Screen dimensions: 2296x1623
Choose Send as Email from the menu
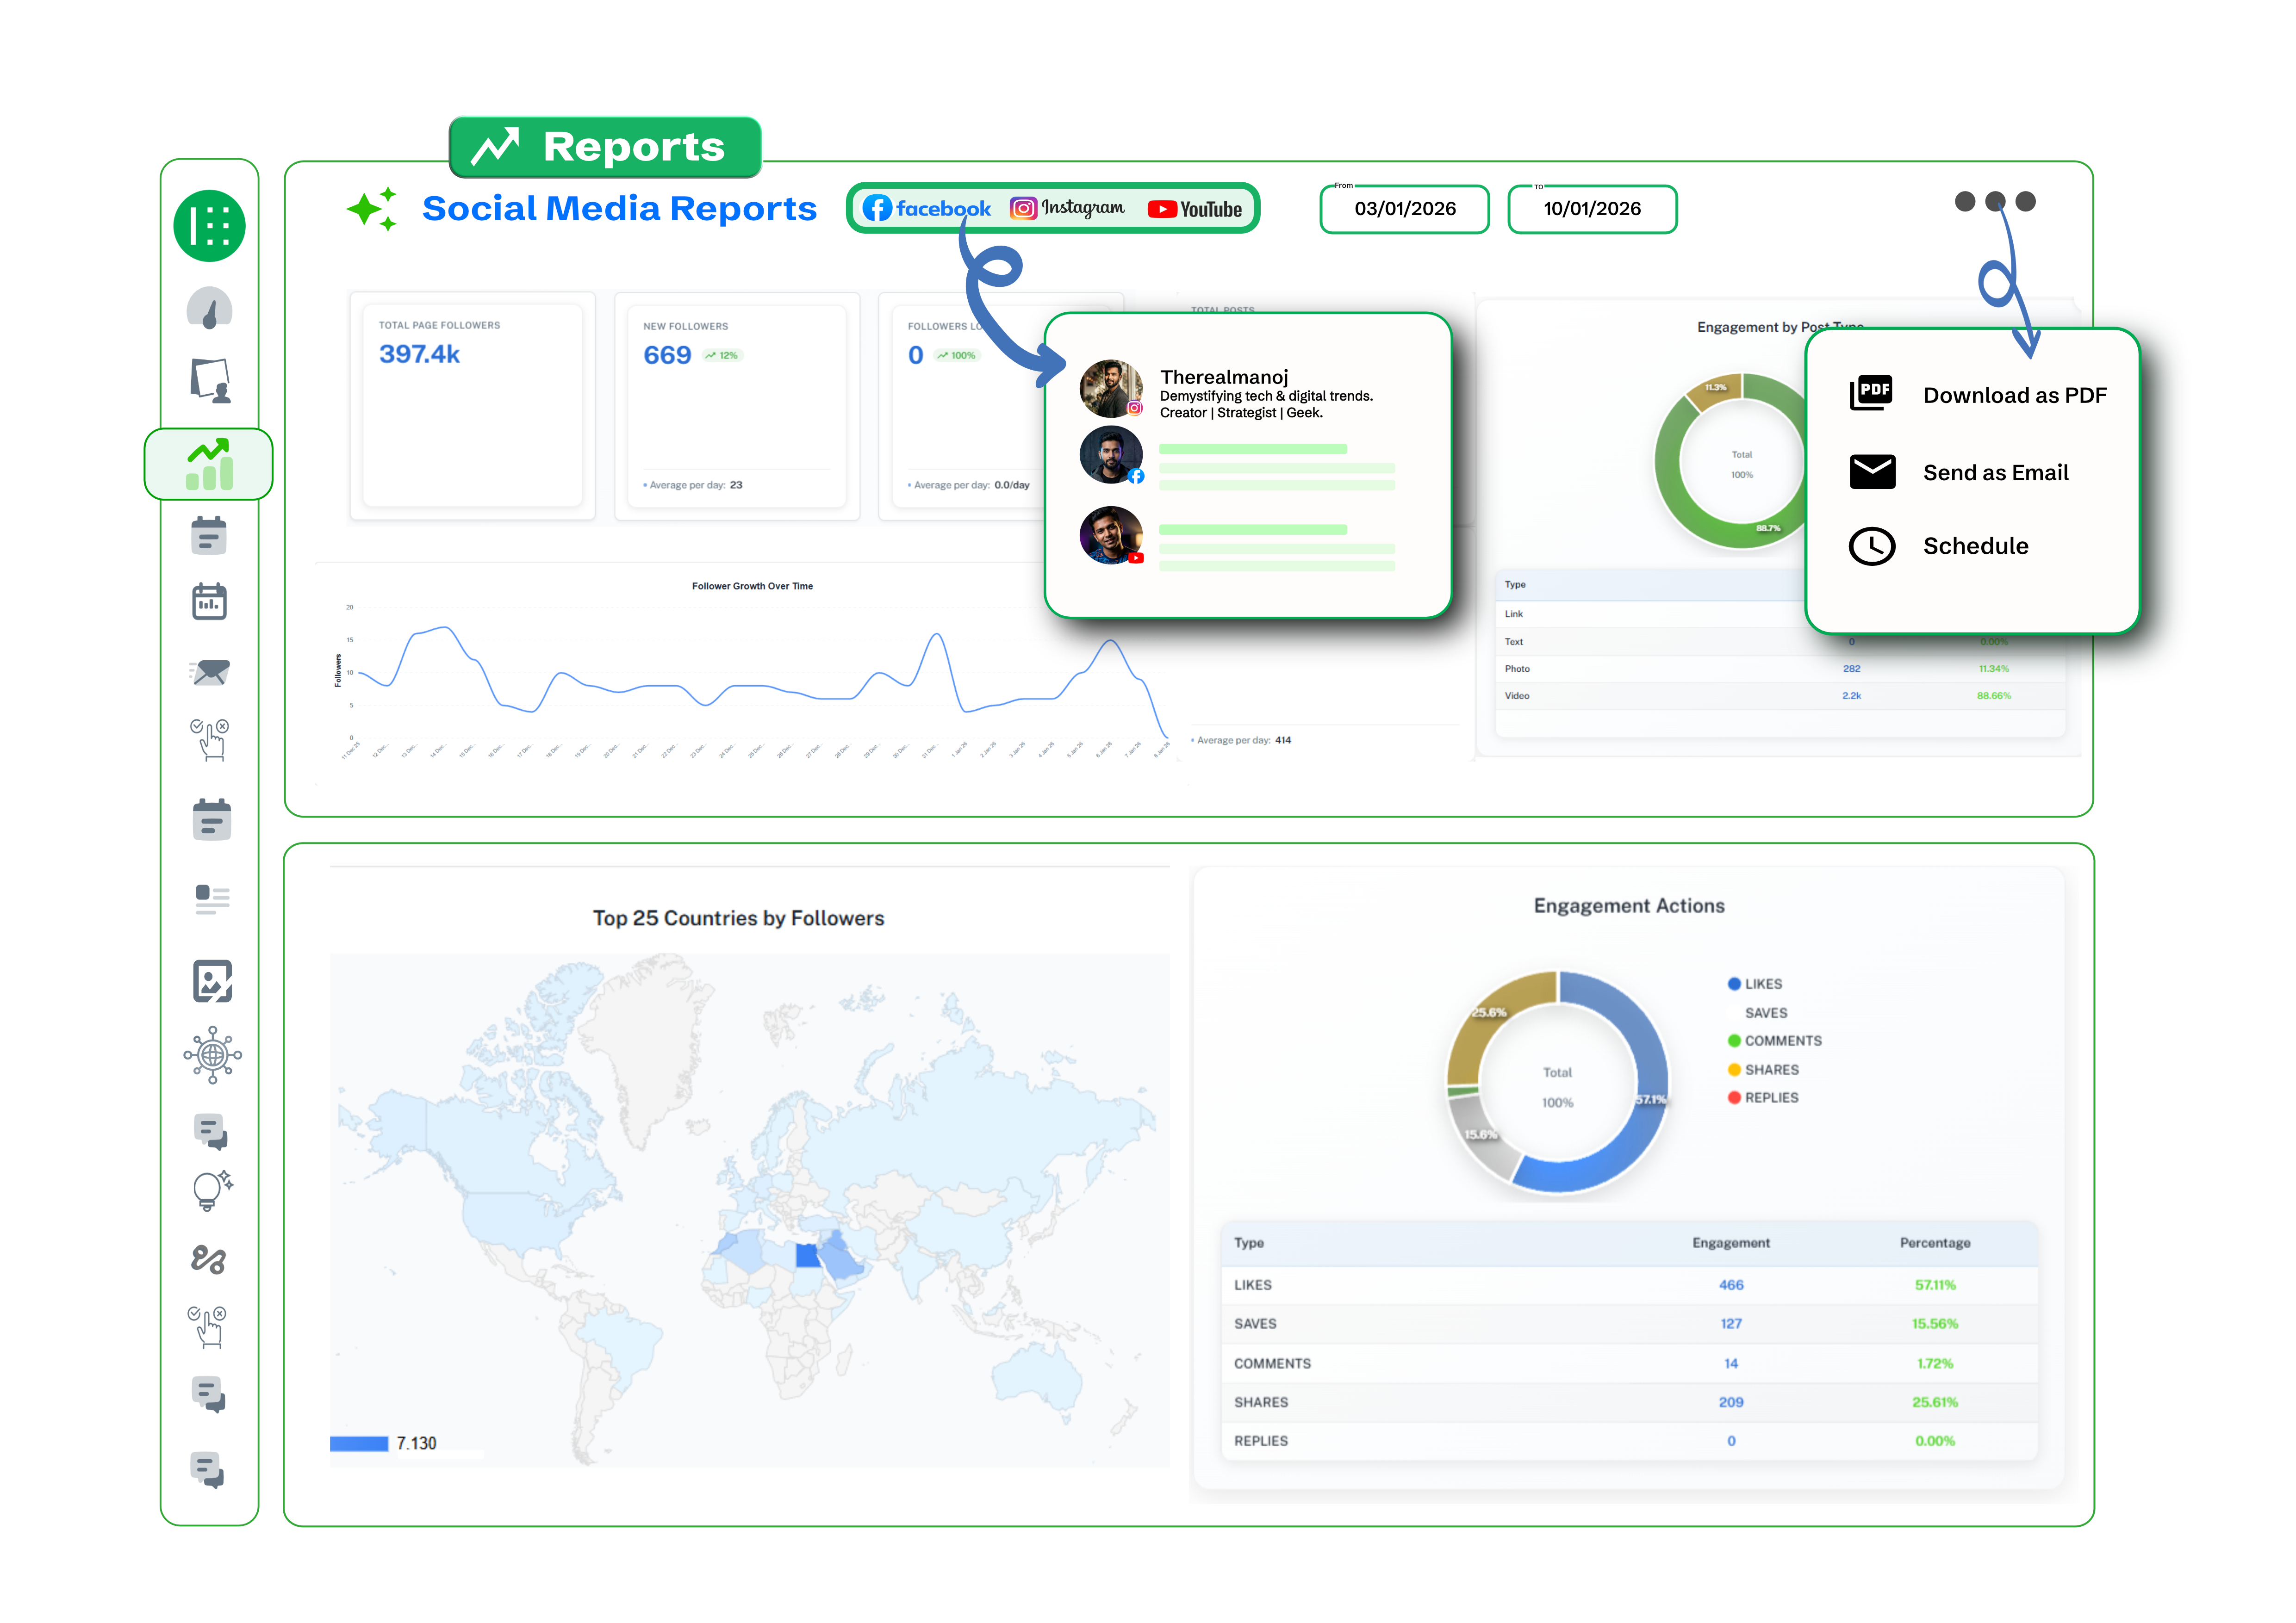point(1995,472)
